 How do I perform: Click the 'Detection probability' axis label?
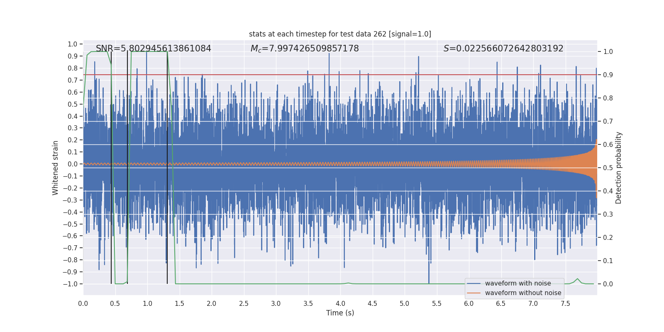pyautogui.click(x=618, y=168)
